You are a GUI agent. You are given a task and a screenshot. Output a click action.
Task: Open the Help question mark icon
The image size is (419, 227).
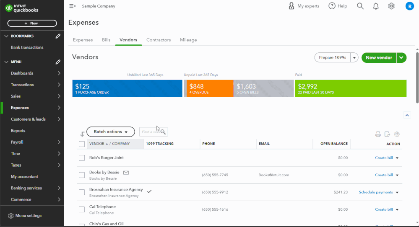click(332, 6)
